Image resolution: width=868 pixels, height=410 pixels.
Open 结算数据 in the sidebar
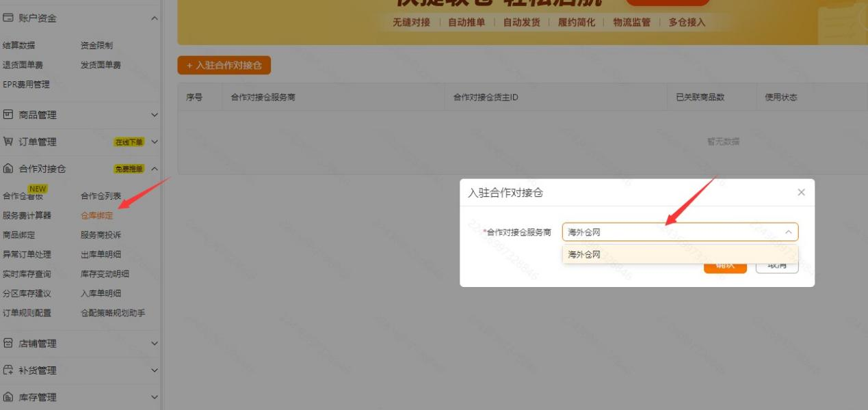pos(19,46)
